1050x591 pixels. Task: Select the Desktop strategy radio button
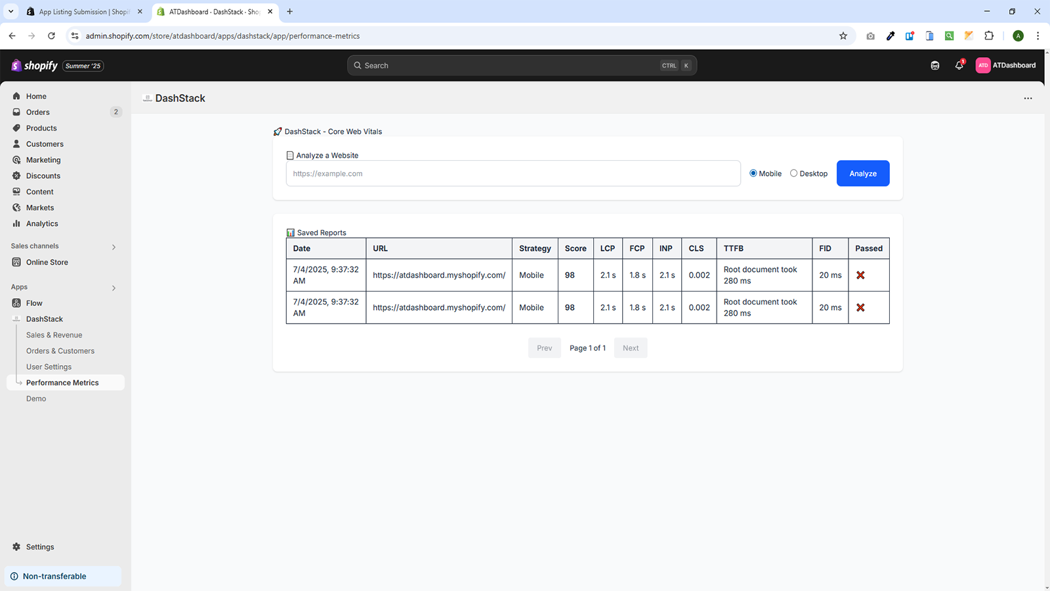pyautogui.click(x=793, y=173)
